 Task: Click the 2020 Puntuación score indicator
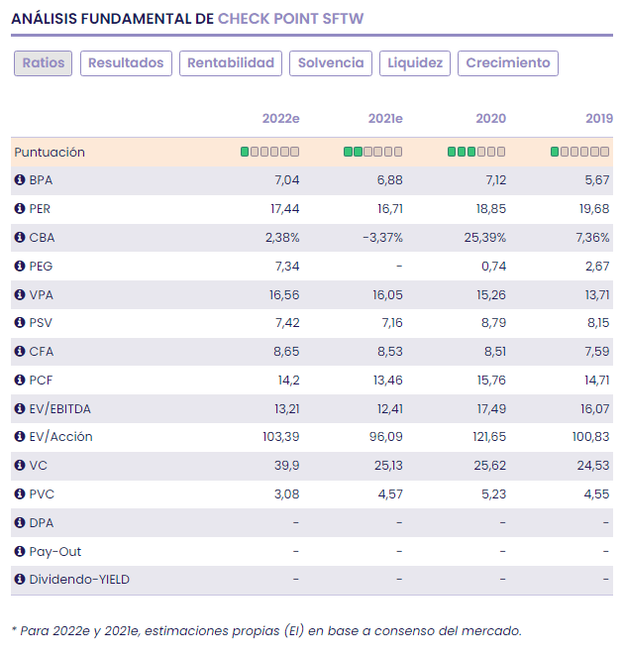pos(475,152)
